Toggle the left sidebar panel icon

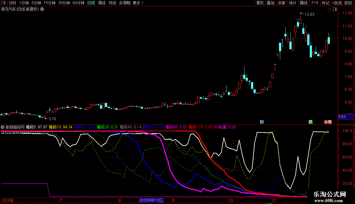(x=3, y=3)
